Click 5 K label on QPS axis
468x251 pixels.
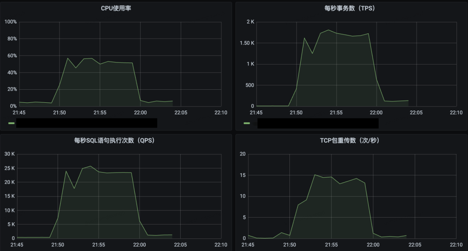[x=11, y=225]
